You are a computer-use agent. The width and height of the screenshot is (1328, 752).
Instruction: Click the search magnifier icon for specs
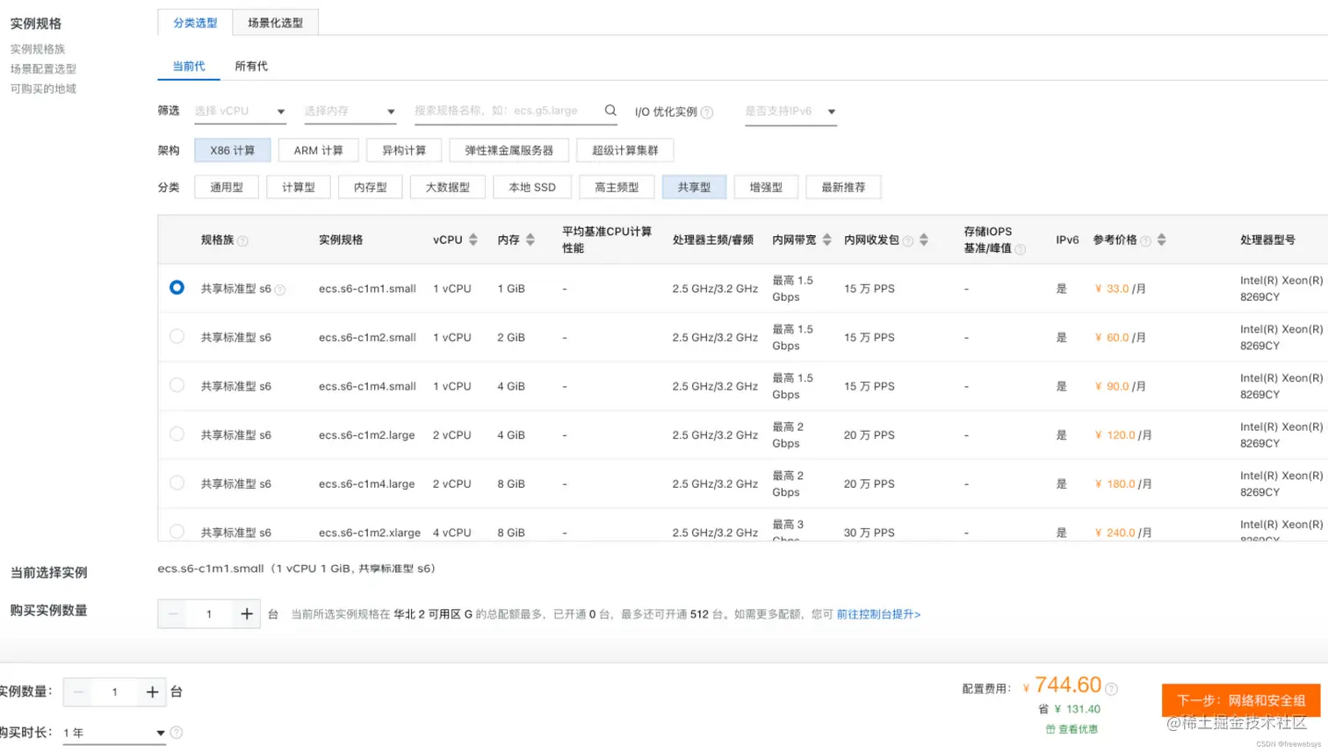pos(610,112)
